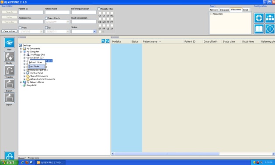Open the Status dropdown
Image resolution: width=275 pixels, height=165 pixels.
[x=94, y=31]
